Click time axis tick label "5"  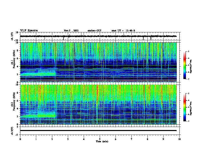(x=100, y=139)
